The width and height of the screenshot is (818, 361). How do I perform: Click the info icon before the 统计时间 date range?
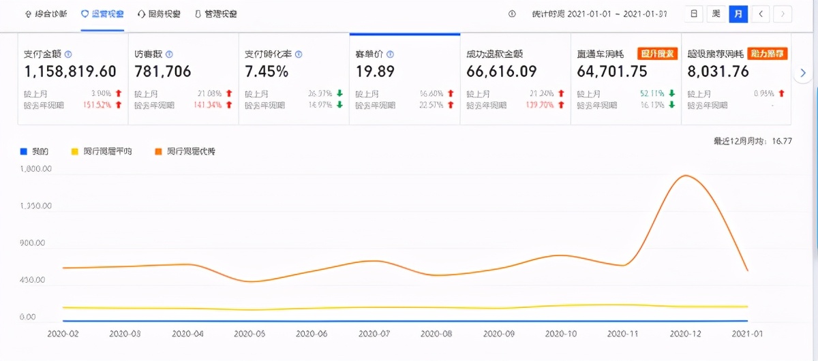click(x=512, y=14)
